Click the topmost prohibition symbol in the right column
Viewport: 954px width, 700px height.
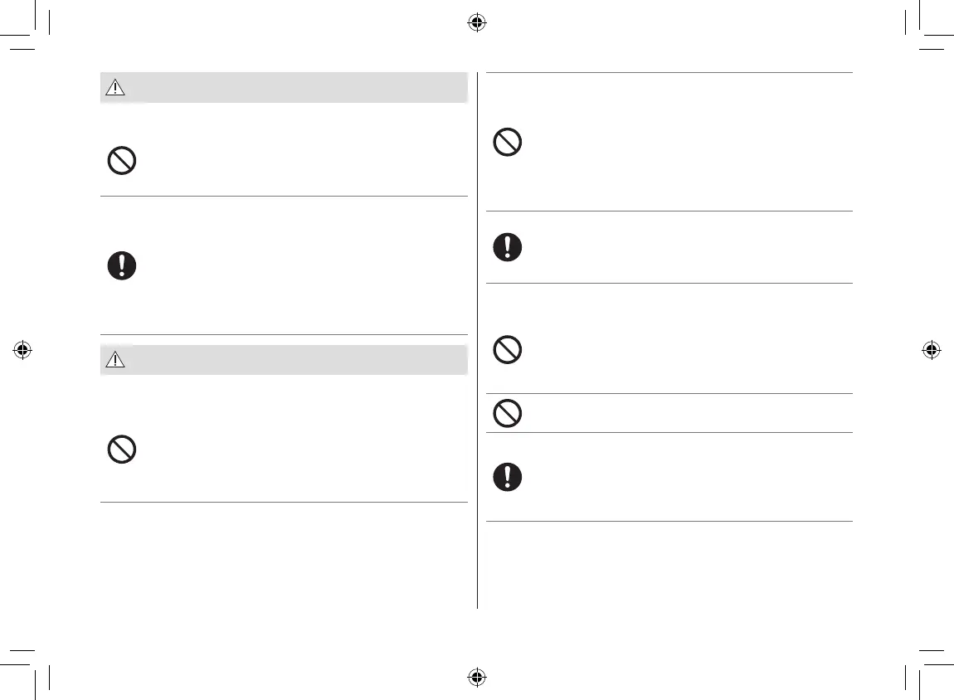click(508, 142)
